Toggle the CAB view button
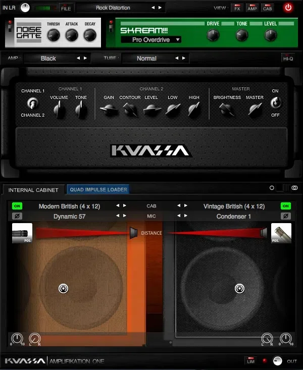The height and width of the screenshot is (370, 303). pyautogui.click(x=267, y=8)
